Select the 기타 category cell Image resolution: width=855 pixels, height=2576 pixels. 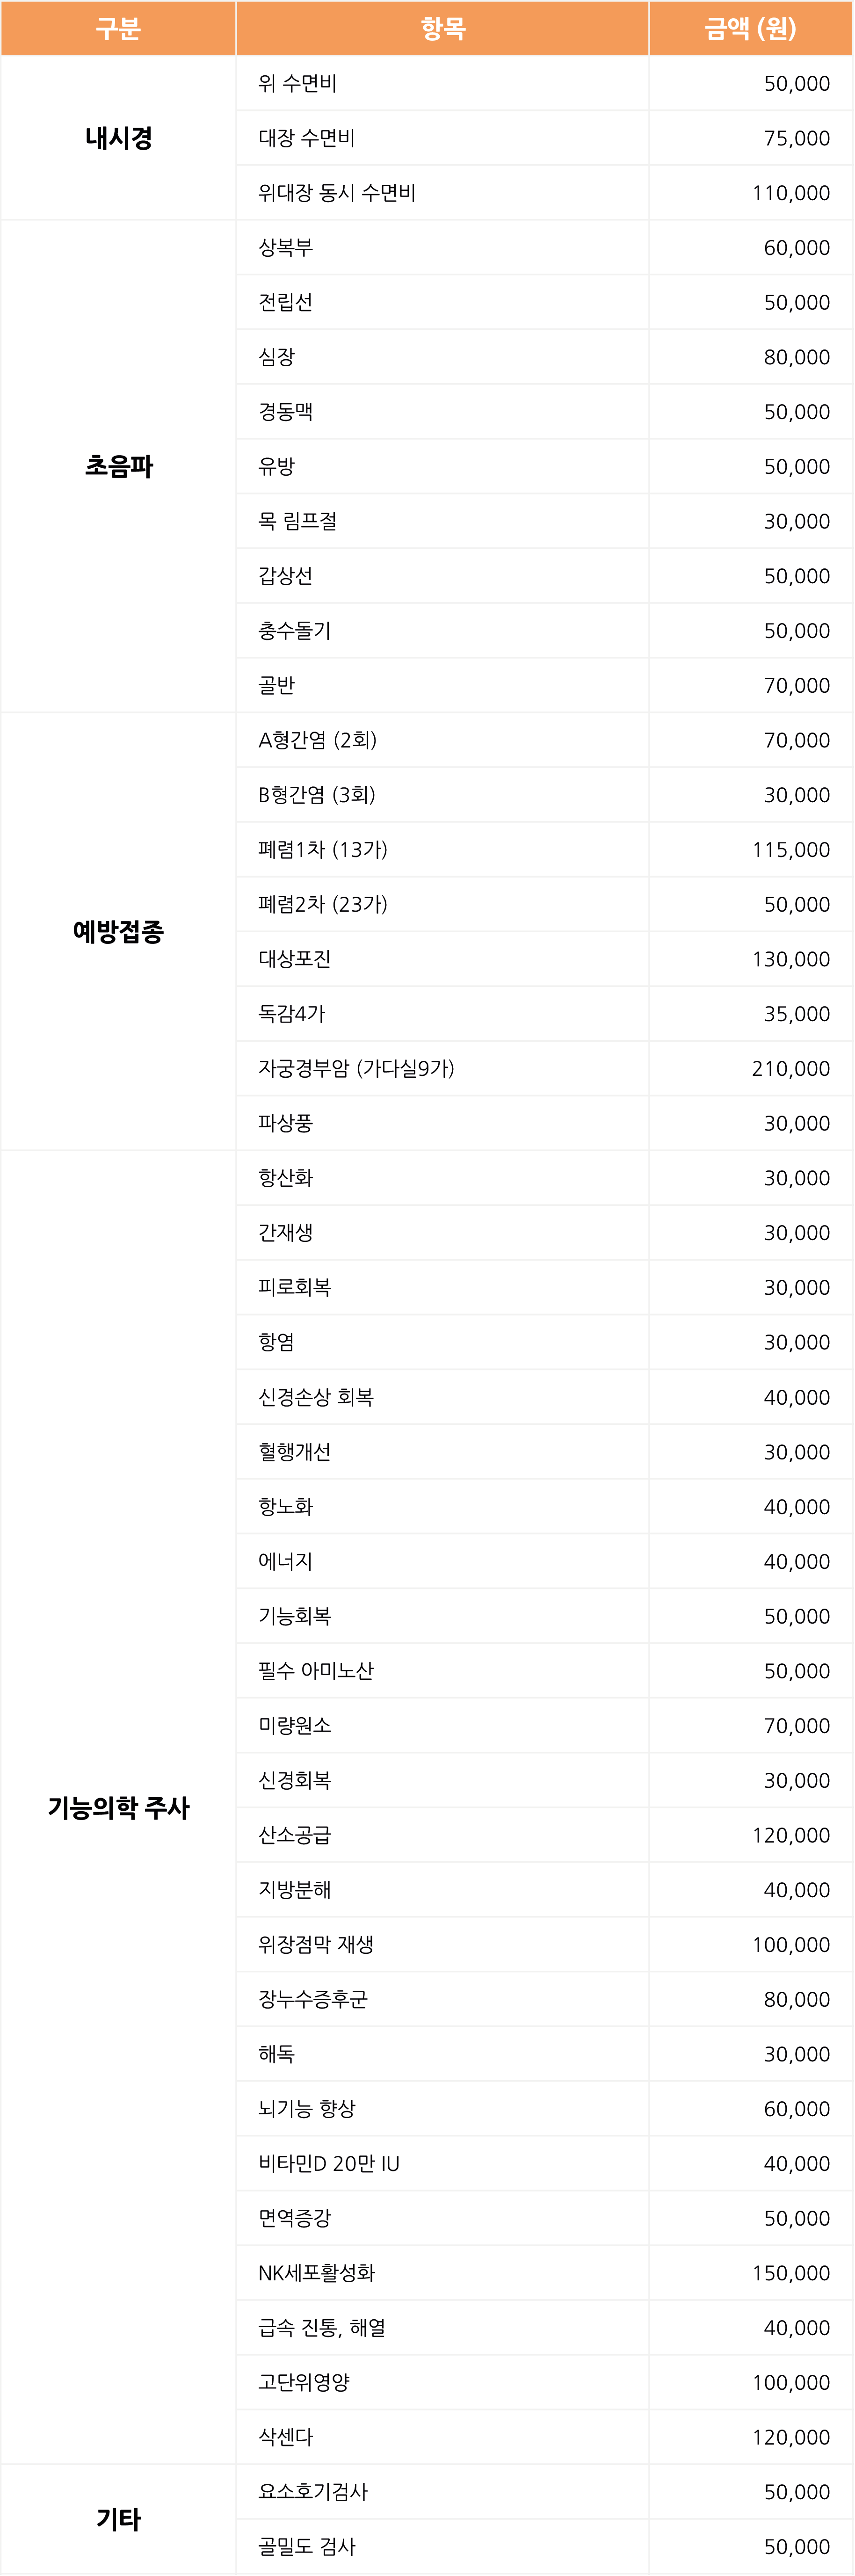pyautogui.click(x=118, y=2519)
